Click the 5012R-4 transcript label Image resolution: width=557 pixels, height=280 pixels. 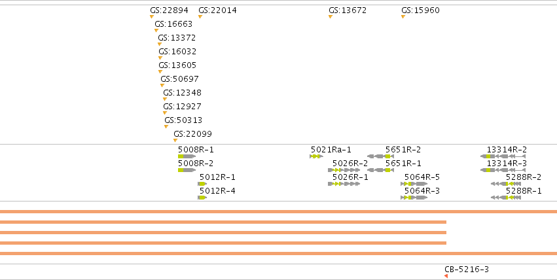(217, 191)
